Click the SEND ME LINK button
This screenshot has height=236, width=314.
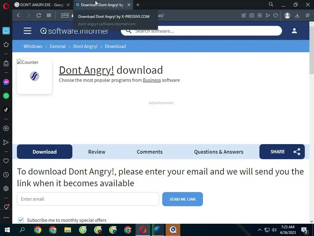tap(183, 199)
